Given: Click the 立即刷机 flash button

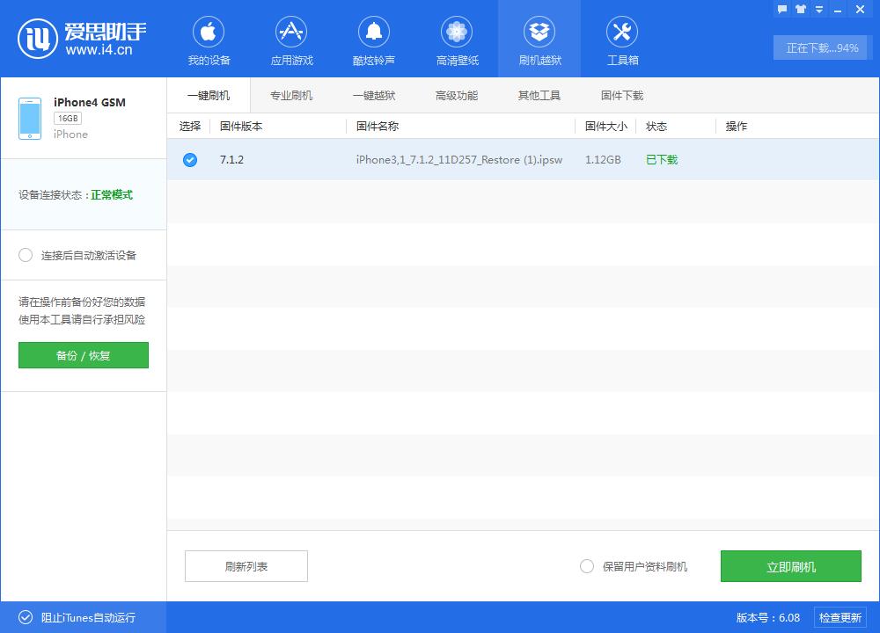Looking at the screenshot, I should pyautogui.click(x=791, y=566).
